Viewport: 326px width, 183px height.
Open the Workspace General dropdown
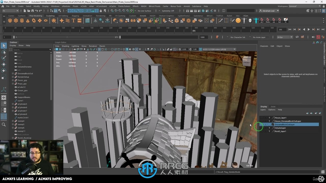point(305,6)
